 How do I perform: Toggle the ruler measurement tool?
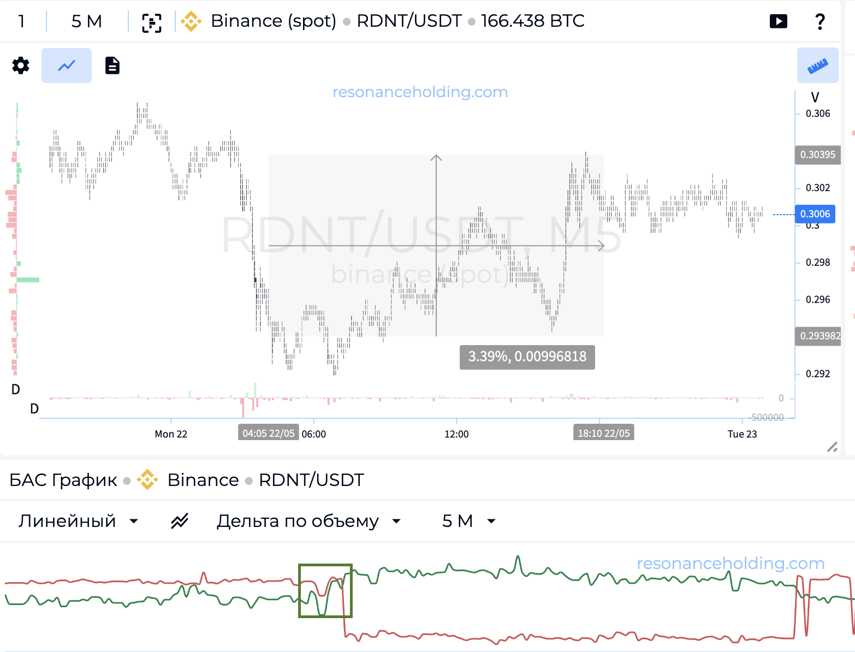tap(817, 66)
